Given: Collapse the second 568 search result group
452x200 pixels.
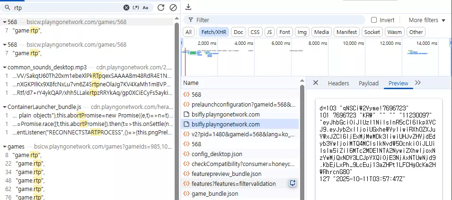Looking at the screenshot, I should click(5, 45).
